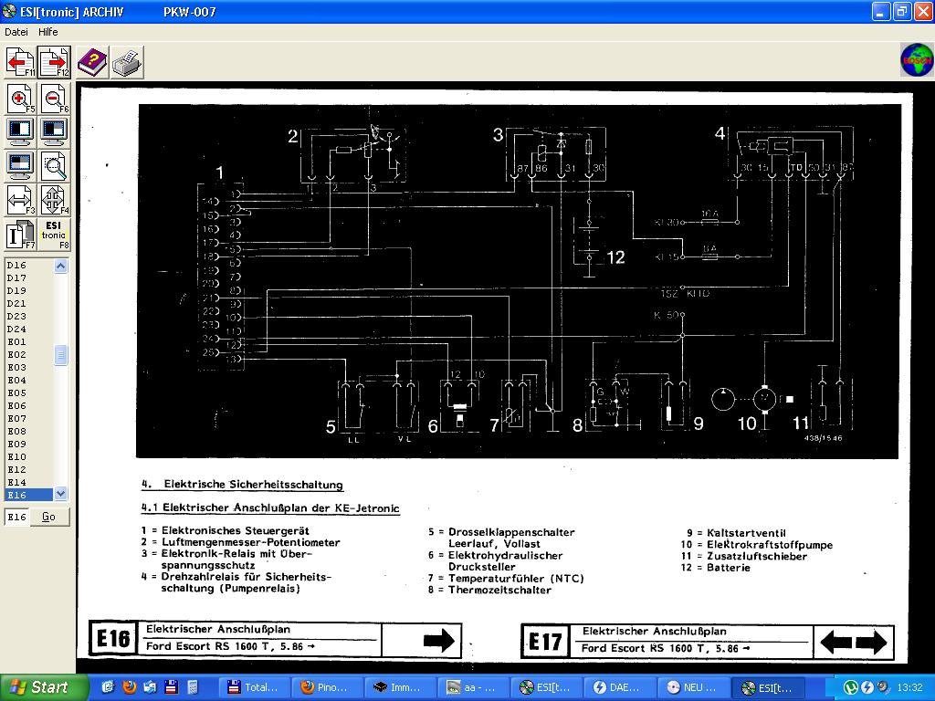
Task: Click the page number input field
Action: 17,517
